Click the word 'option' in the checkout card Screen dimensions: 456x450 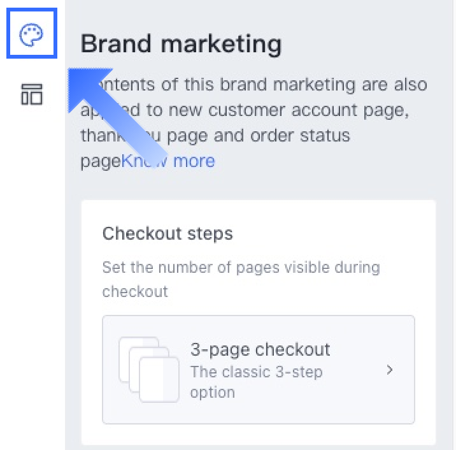coord(212,393)
